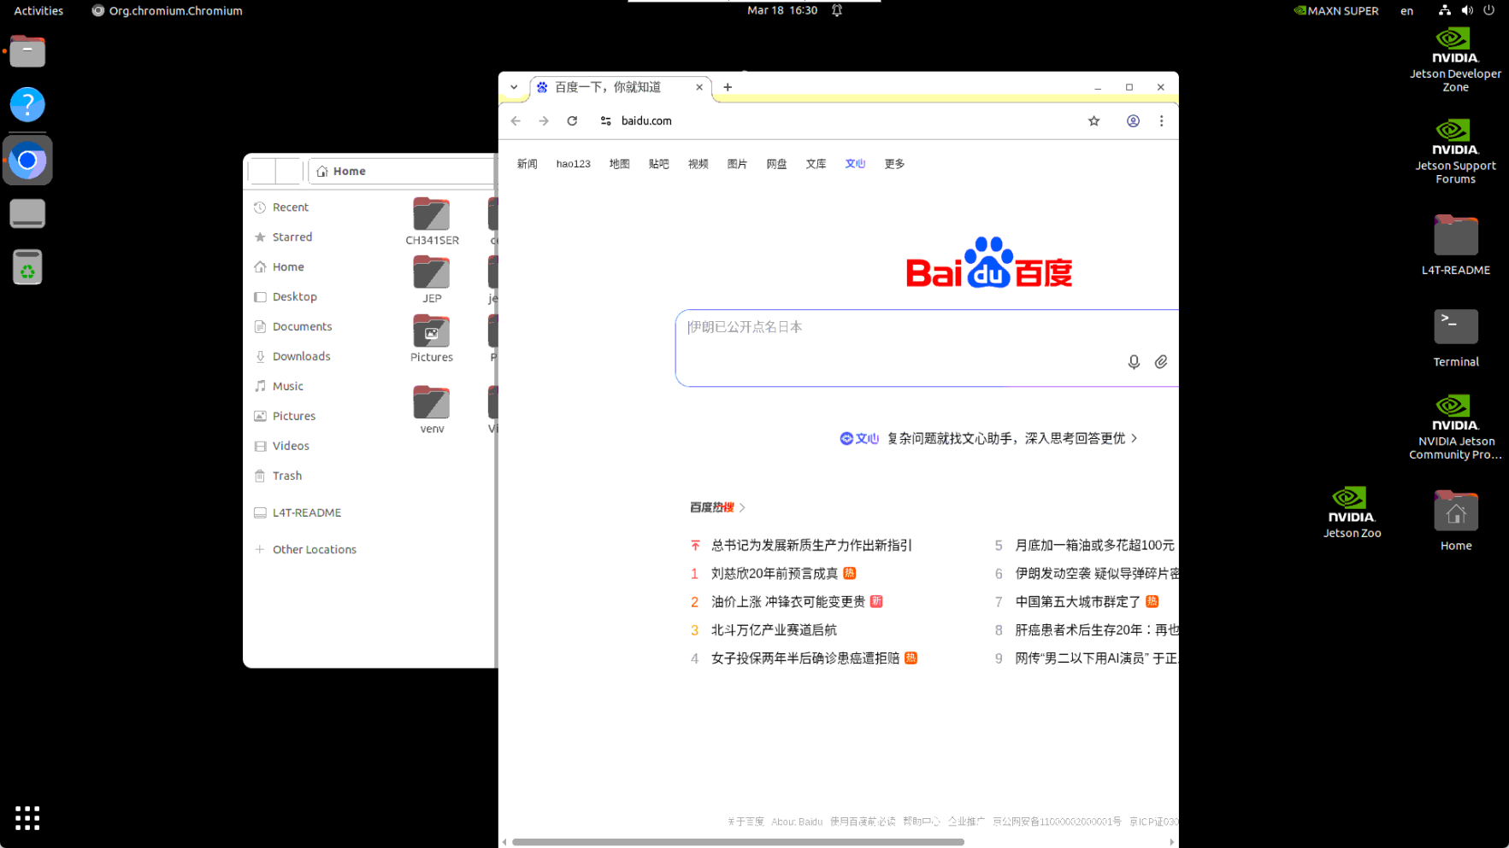This screenshot has width=1509, height=848.
Task: Open the Org.chromium.Chromium app menu
Action: point(168,11)
